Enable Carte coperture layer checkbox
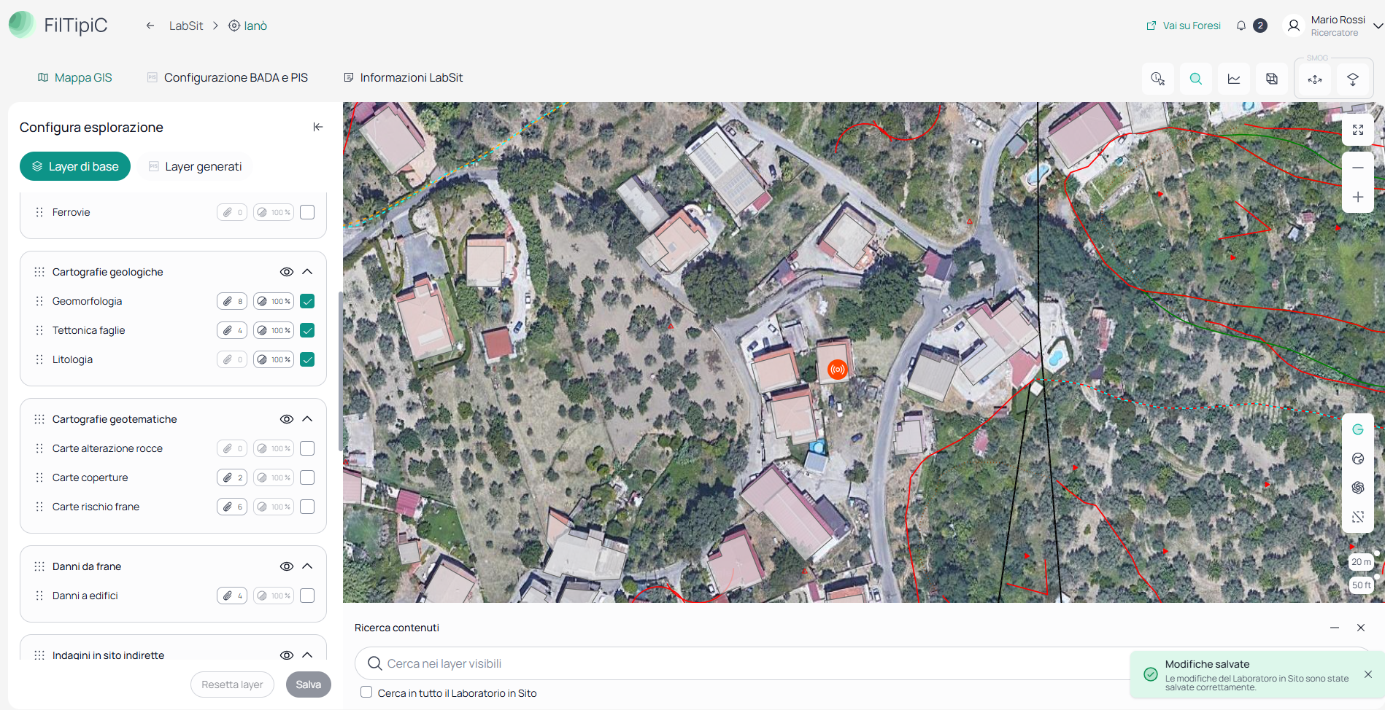Image resolution: width=1385 pixels, height=710 pixels. [x=307, y=477]
